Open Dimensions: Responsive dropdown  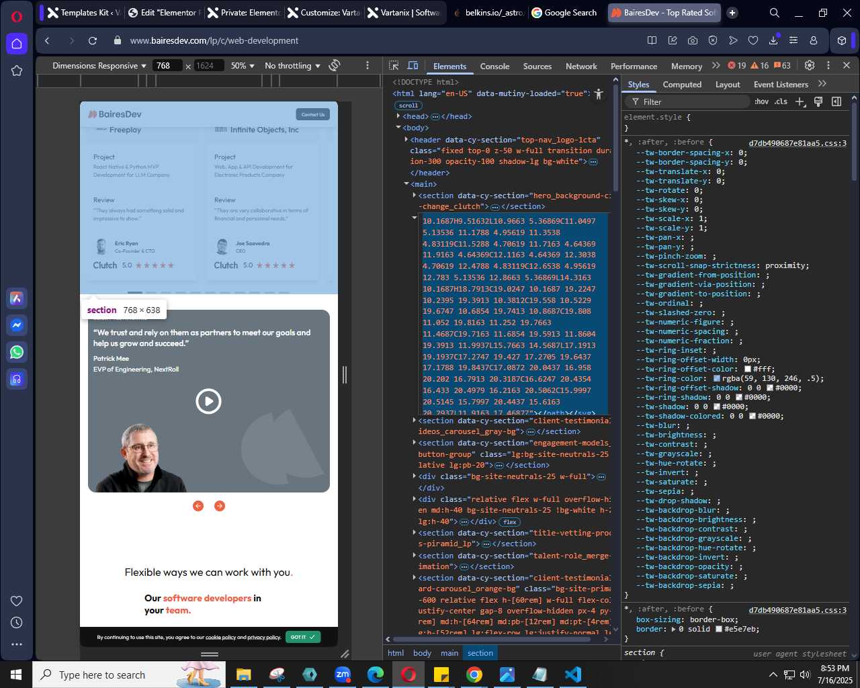[x=99, y=65]
